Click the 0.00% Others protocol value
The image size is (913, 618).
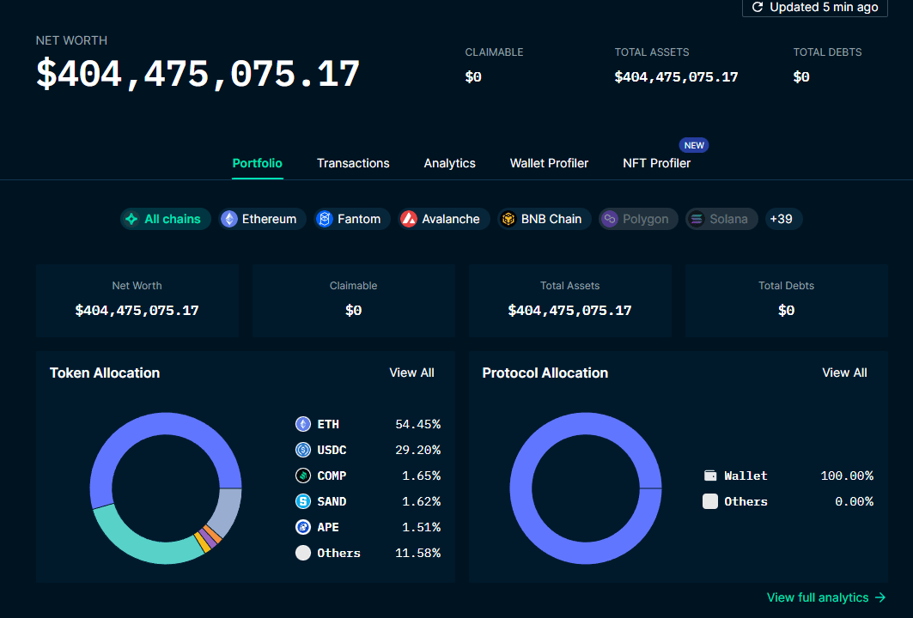(x=855, y=501)
